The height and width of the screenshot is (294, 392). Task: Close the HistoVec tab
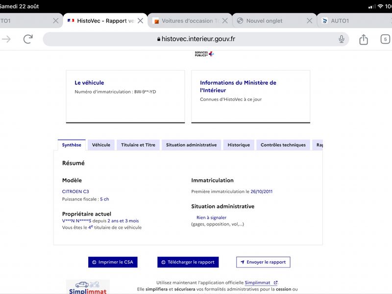pos(141,21)
